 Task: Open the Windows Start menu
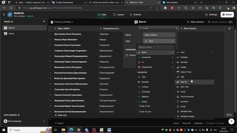pos(3,130)
